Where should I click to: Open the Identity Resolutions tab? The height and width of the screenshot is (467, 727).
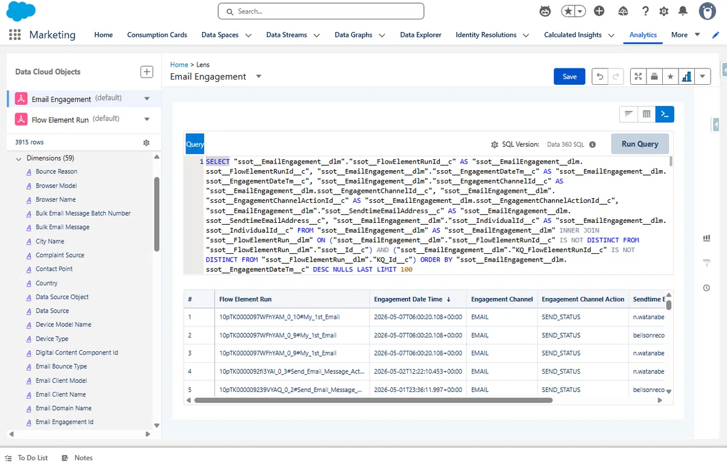[486, 35]
